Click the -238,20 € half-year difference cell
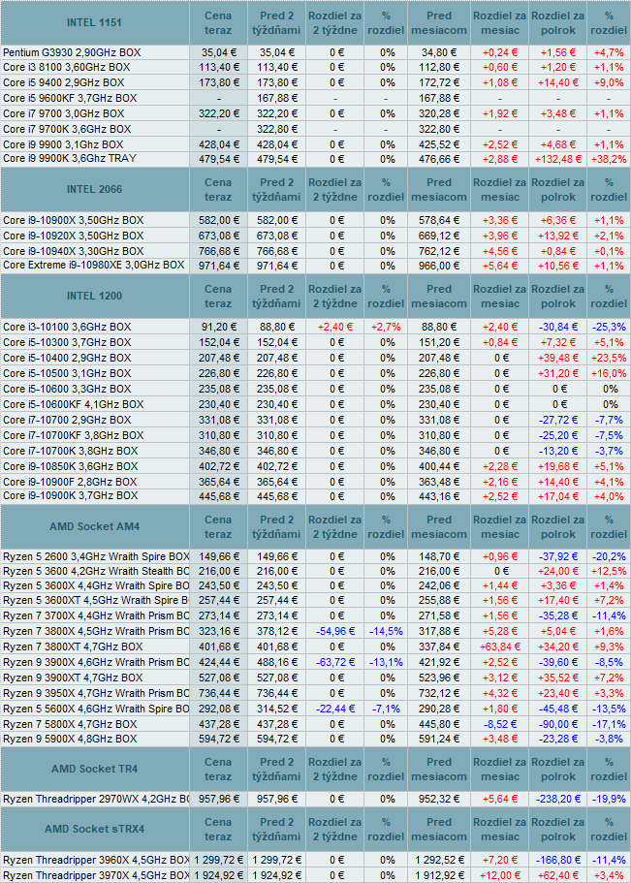Screen dimensions: 631x883 point(557,799)
